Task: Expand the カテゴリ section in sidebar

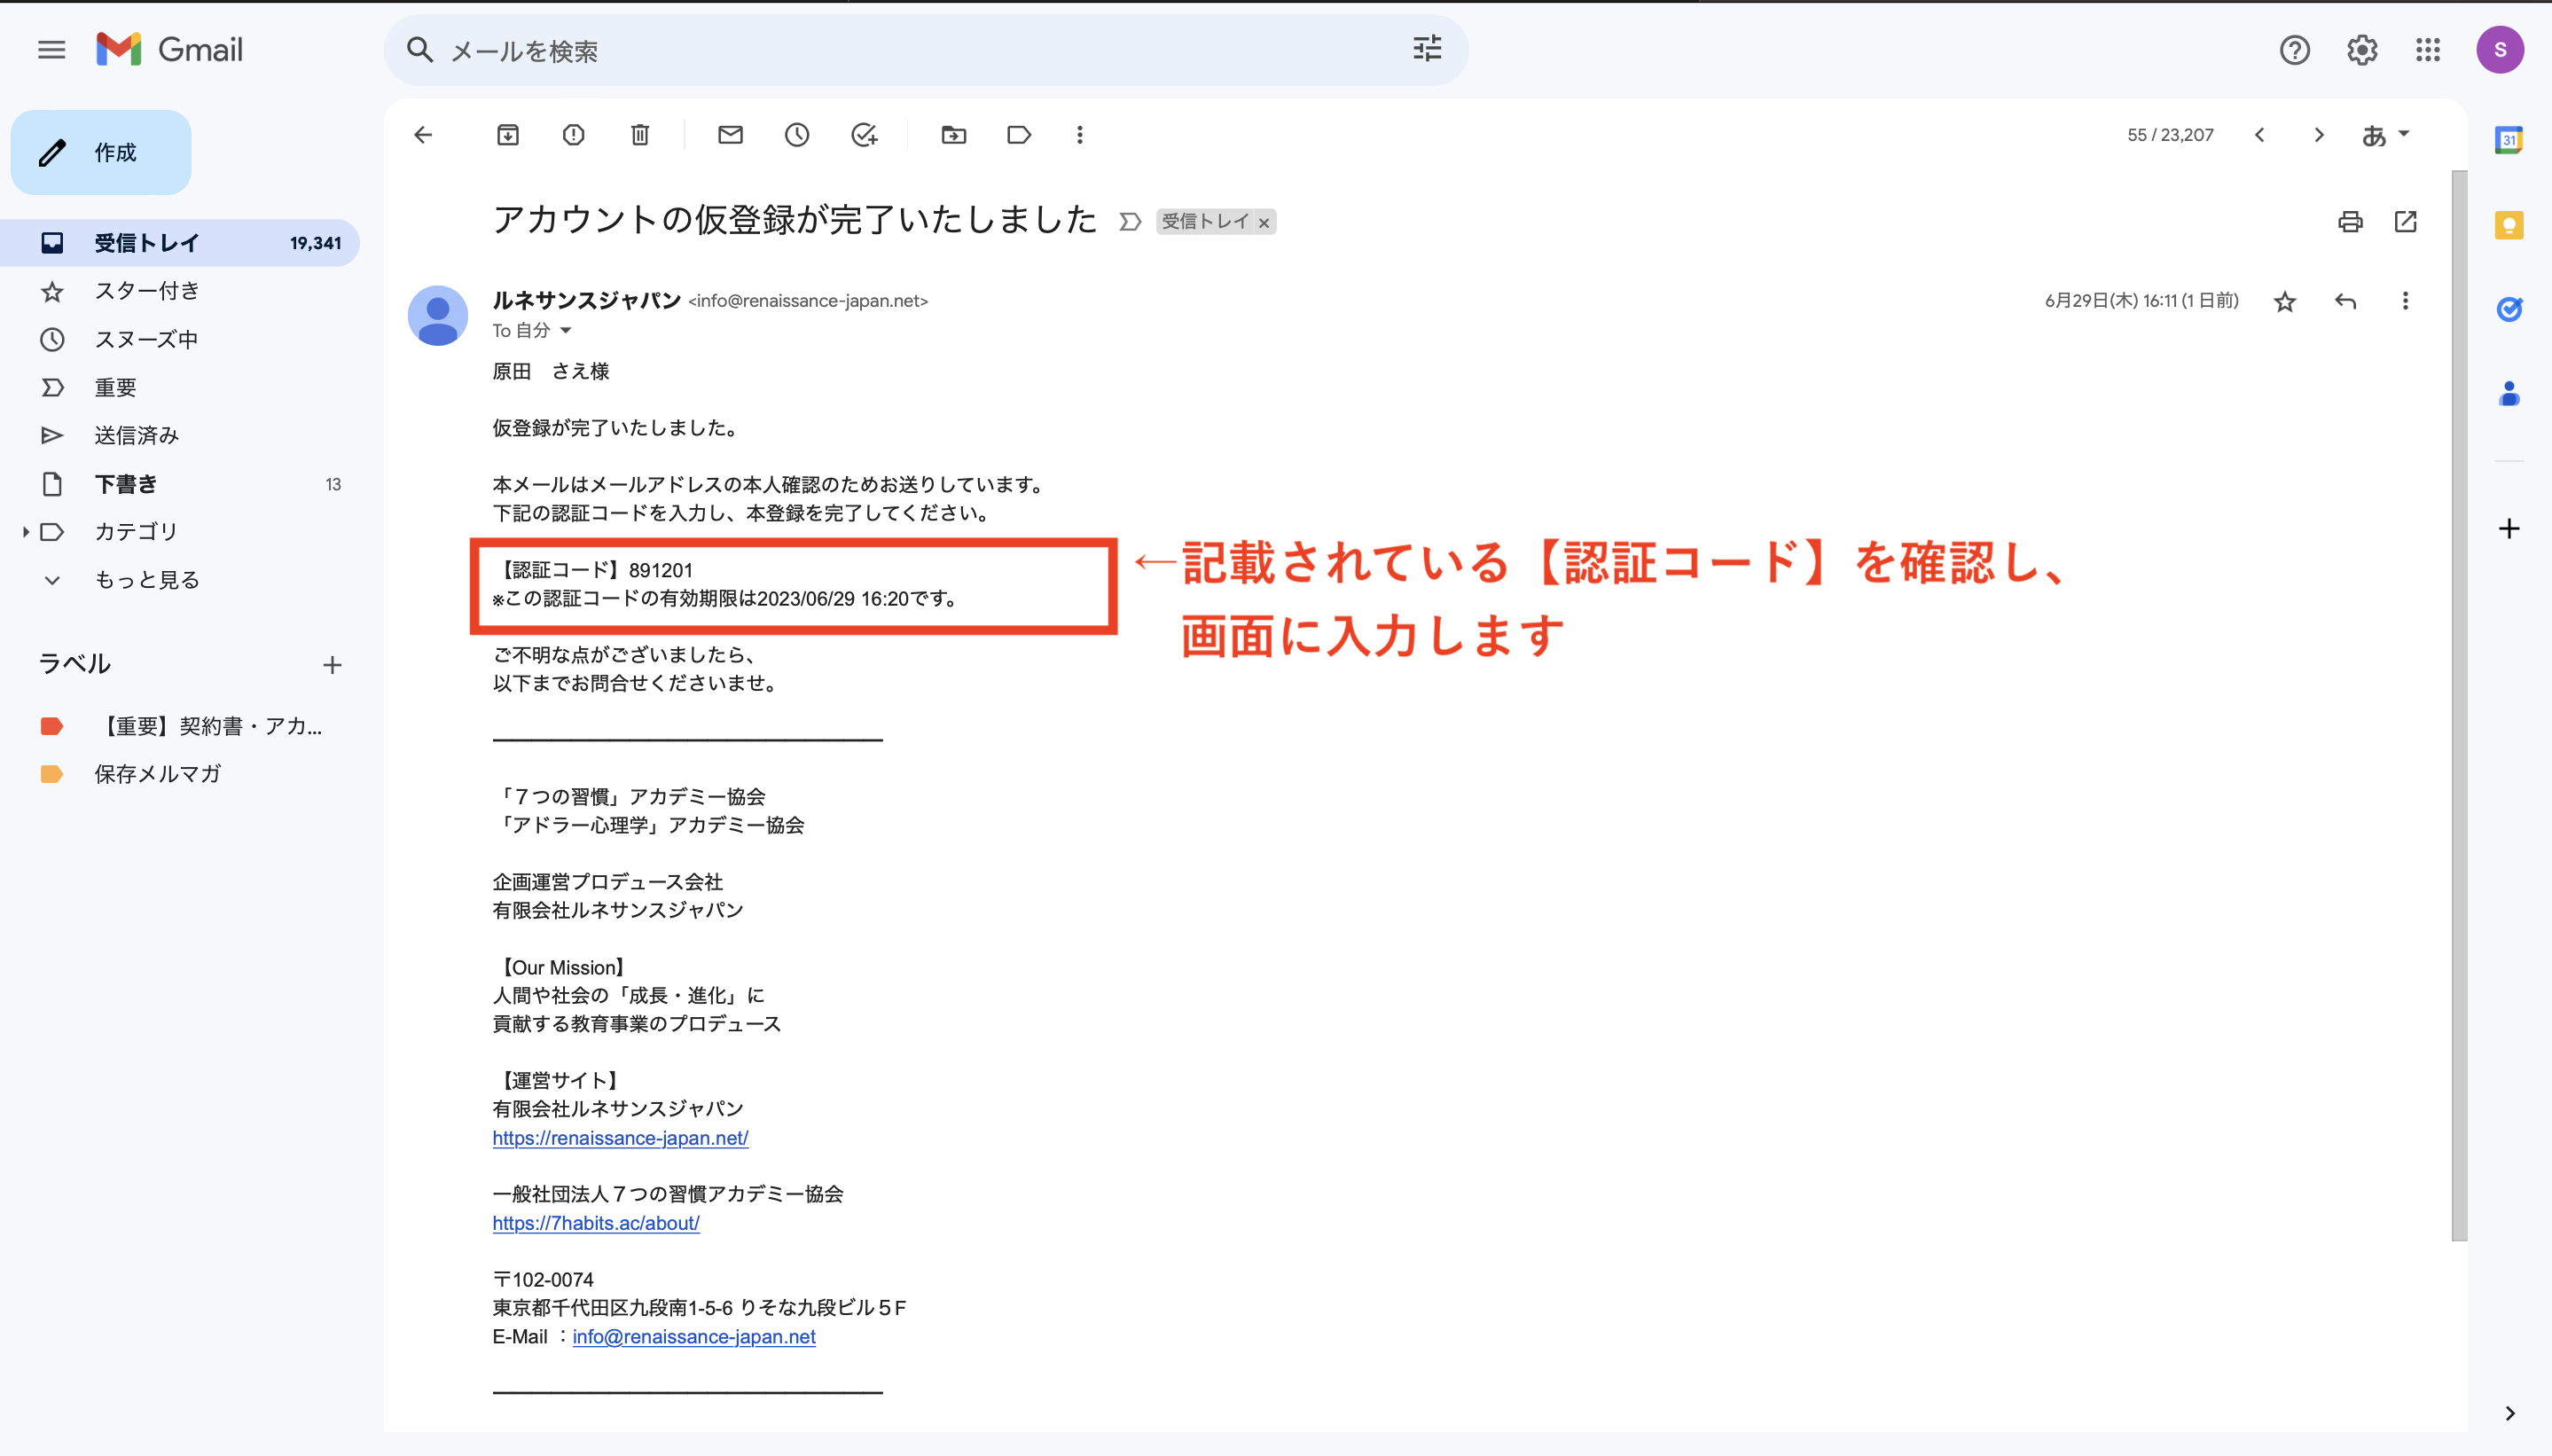Action: point(26,532)
